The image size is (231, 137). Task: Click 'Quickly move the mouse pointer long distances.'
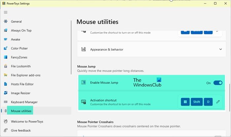pos(111,71)
